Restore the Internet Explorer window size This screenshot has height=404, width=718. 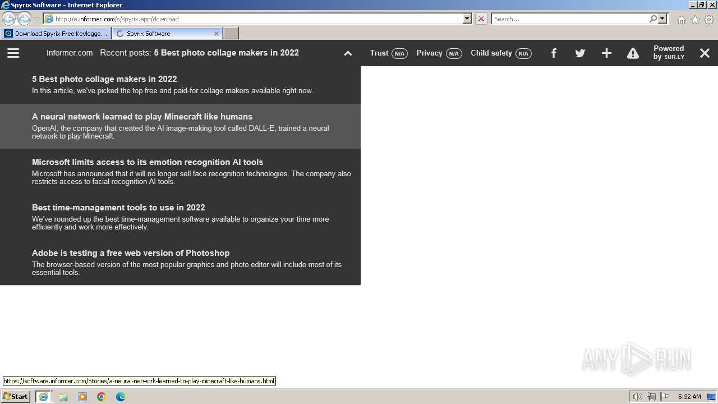tap(702, 5)
